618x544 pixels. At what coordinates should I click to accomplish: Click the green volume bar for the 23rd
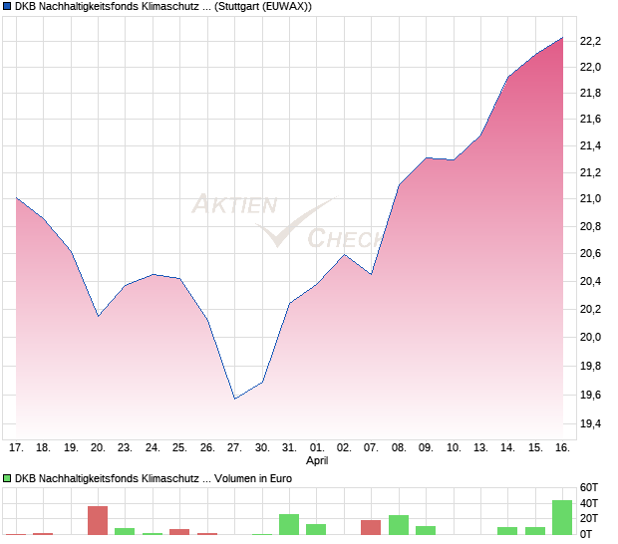pos(125,531)
